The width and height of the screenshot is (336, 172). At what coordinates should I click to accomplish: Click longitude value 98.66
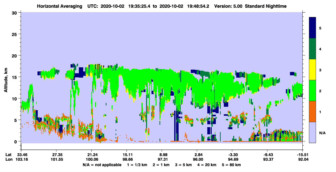(127, 159)
